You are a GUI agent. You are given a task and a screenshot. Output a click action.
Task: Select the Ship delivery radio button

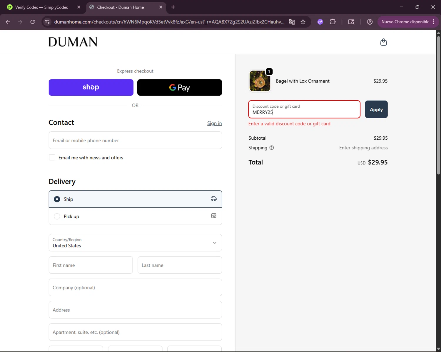pyautogui.click(x=57, y=199)
